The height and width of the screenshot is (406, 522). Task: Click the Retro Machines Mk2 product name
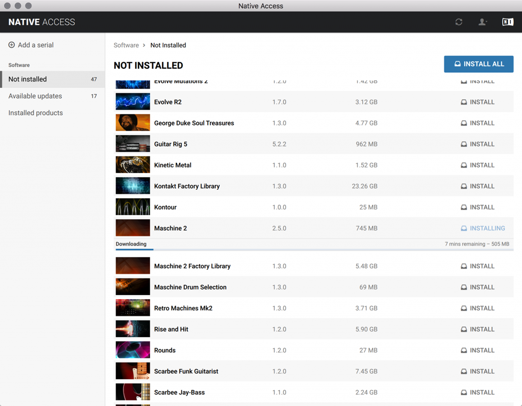(x=183, y=308)
